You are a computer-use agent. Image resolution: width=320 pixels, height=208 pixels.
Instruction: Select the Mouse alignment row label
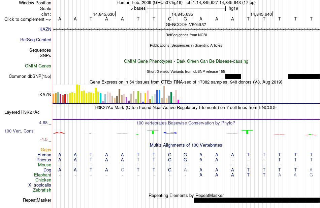pyautogui.click(x=44, y=165)
